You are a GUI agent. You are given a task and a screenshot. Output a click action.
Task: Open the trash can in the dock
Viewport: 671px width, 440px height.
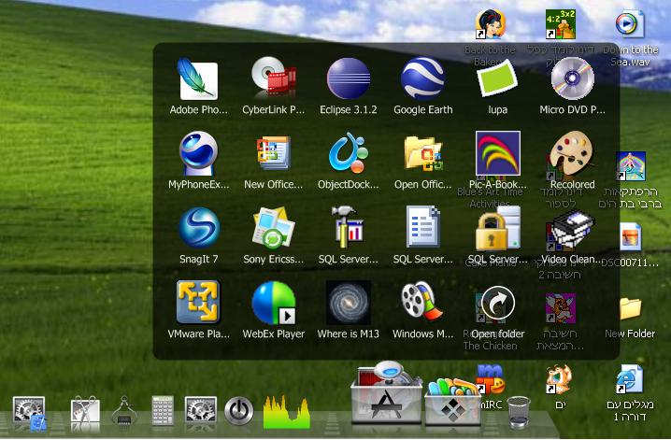click(x=519, y=412)
